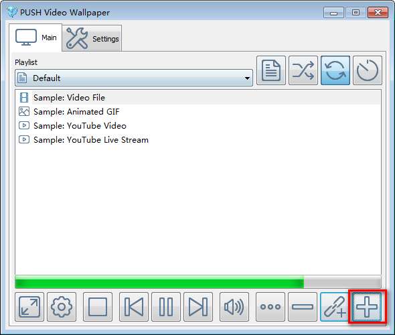Pause the current wallpaper playback
Screen dimensions: 395x335
pyautogui.click(x=166, y=307)
